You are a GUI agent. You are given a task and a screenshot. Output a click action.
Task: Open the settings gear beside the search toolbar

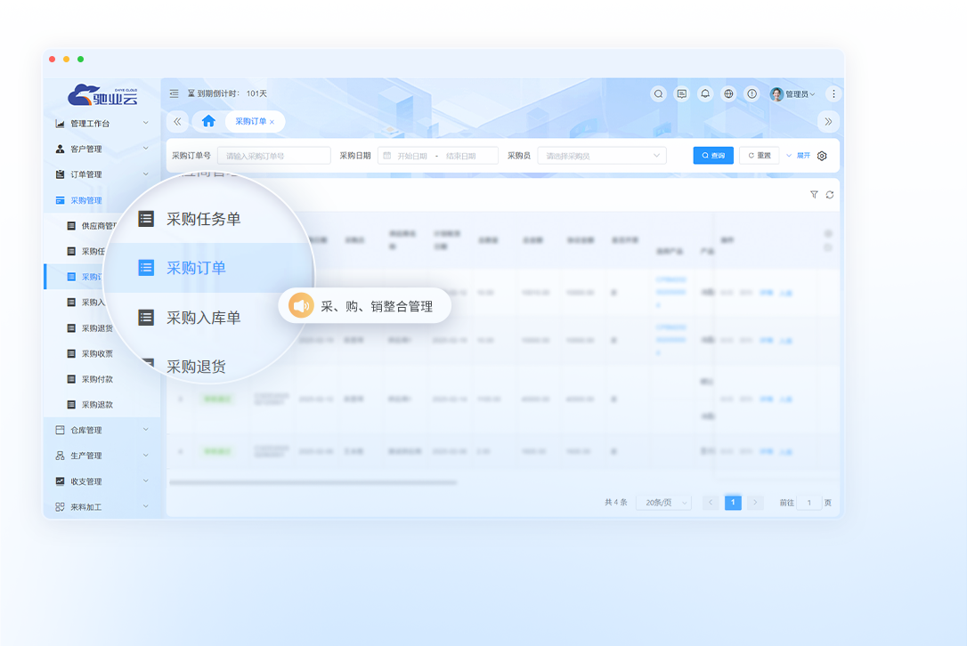click(x=821, y=155)
